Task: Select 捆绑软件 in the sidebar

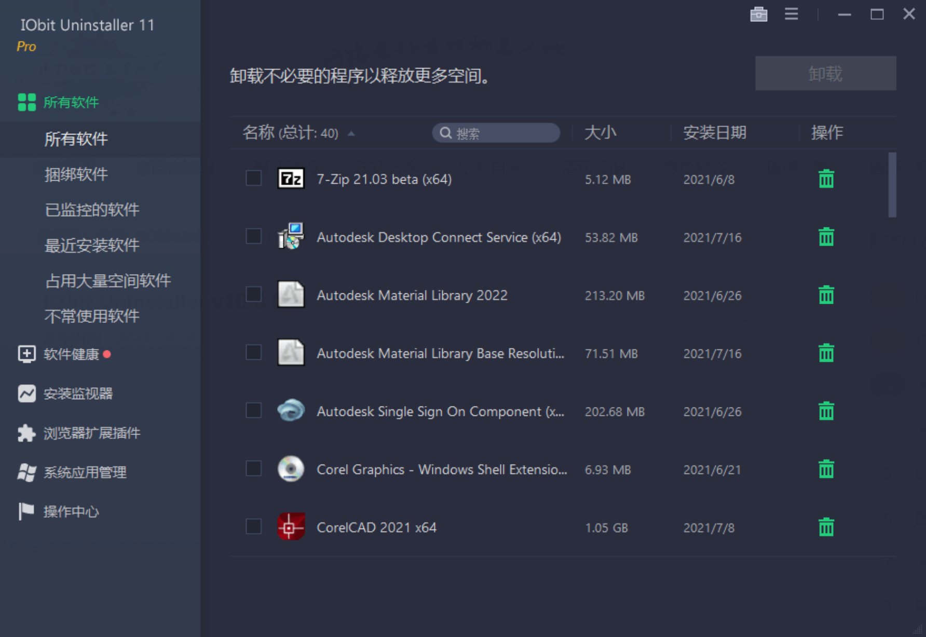Action: [76, 174]
